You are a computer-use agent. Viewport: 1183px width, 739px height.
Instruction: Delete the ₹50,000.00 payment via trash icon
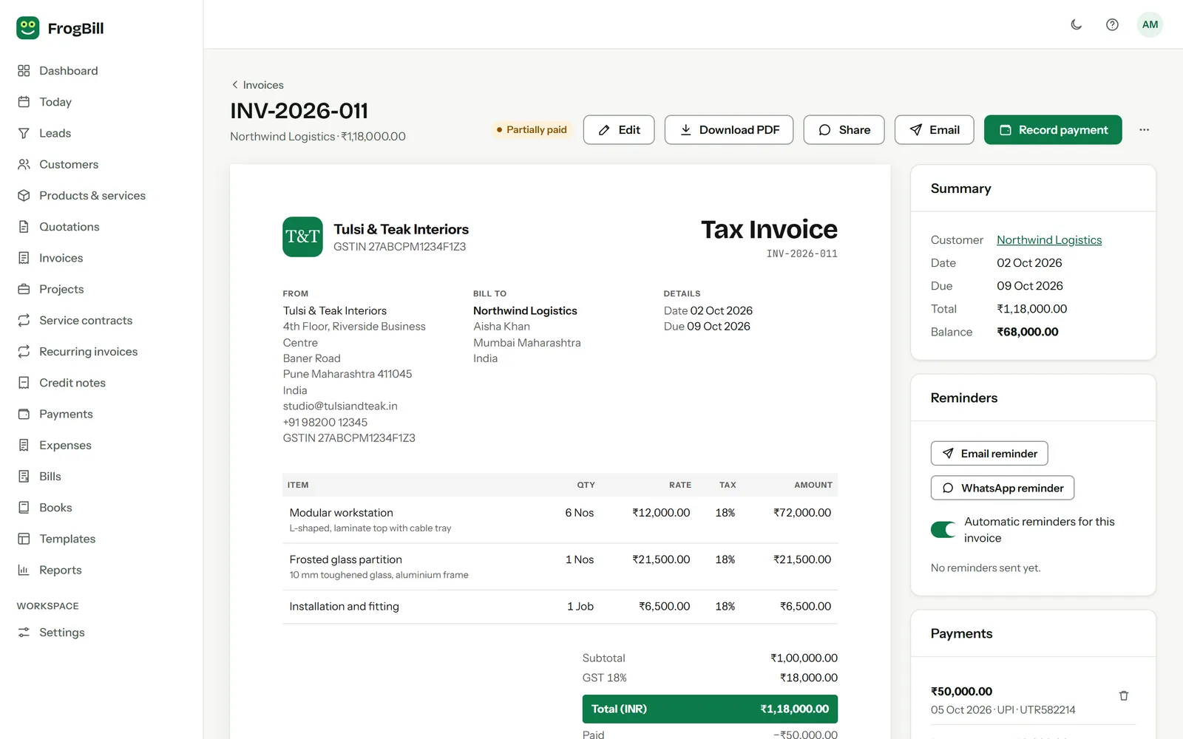1124,695
